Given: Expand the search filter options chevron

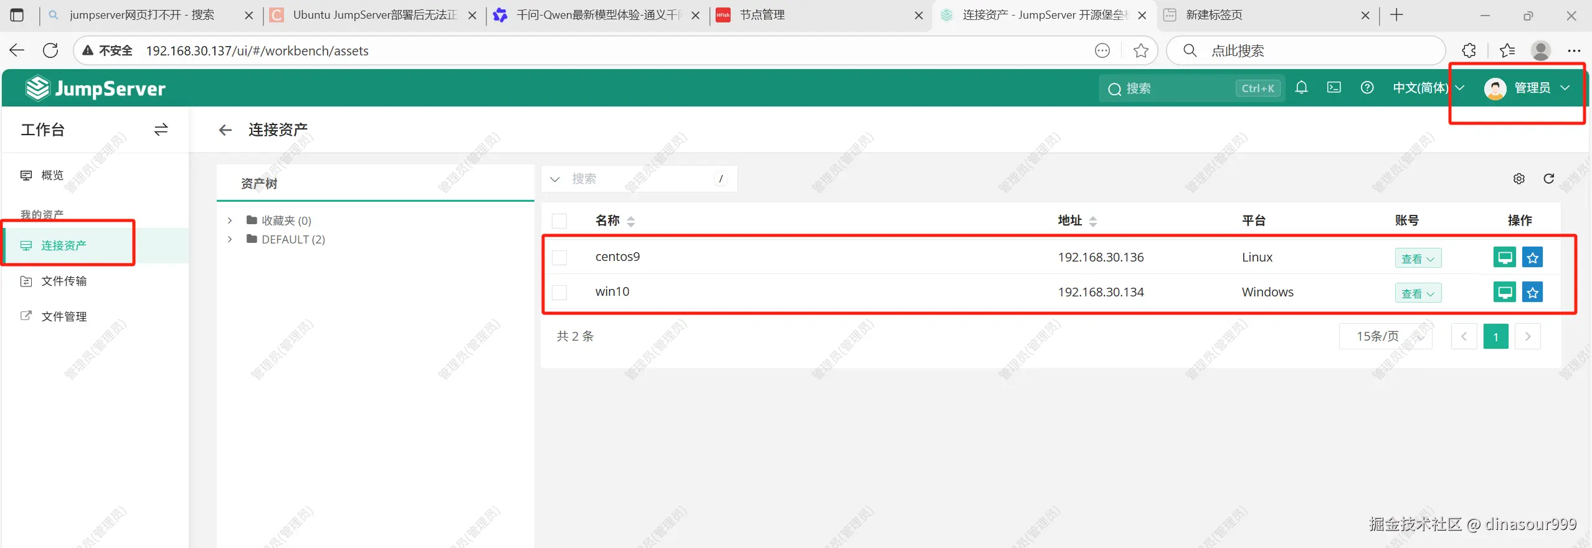Looking at the screenshot, I should click(554, 179).
